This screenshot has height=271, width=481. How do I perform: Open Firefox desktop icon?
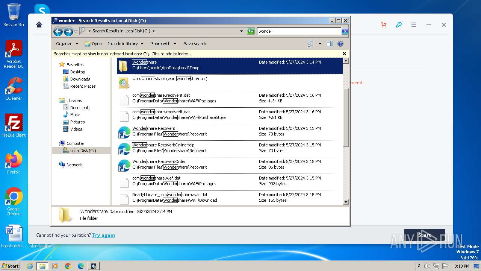(x=14, y=163)
